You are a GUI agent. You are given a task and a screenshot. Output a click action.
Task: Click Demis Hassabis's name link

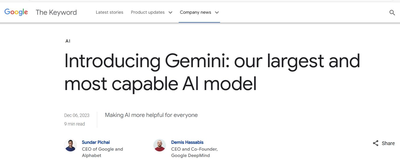pyautogui.click(x=188, y=142)
